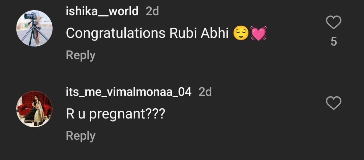Image resolution: width=364 pixels, height=160 pixels.
Task: Open ishika__world's profile picture
Action: tap(34, 28)
